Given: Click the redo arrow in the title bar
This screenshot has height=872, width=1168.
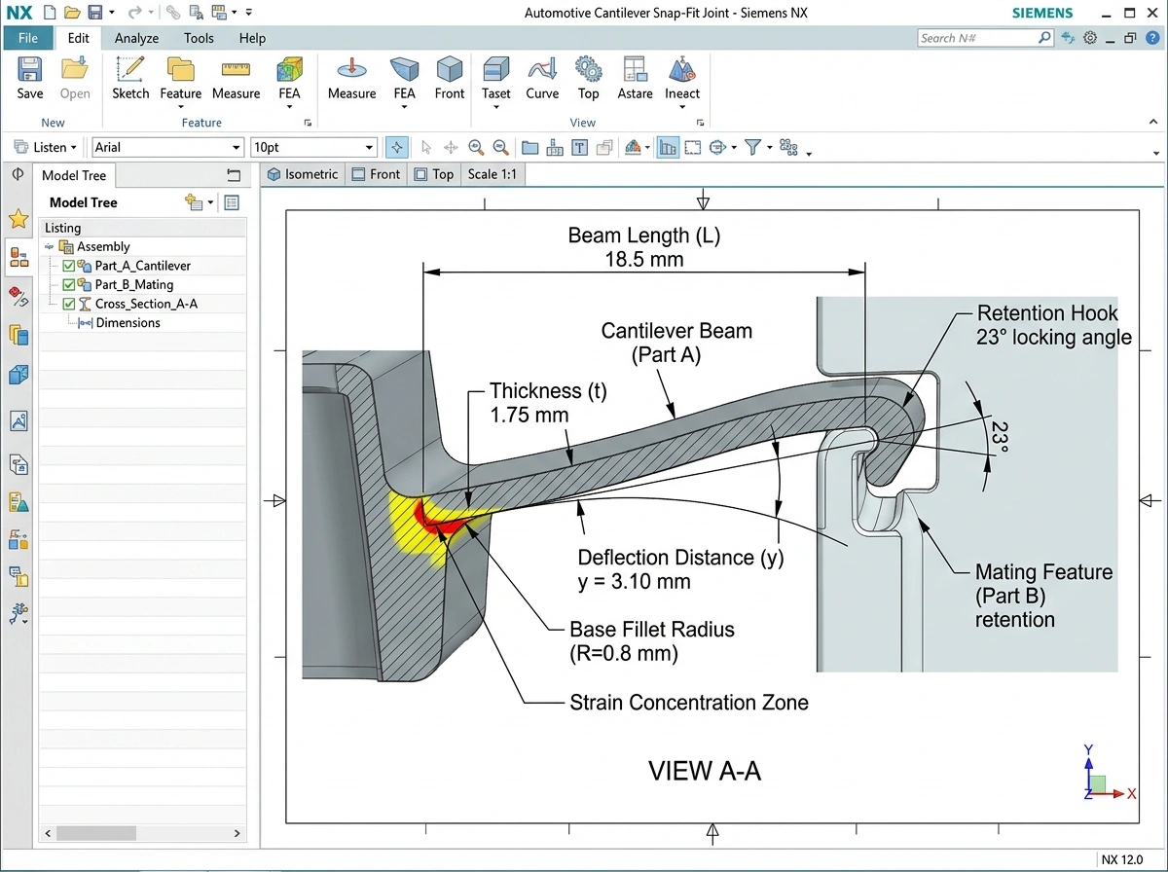Looking at the screenshot, I should 134,13.
